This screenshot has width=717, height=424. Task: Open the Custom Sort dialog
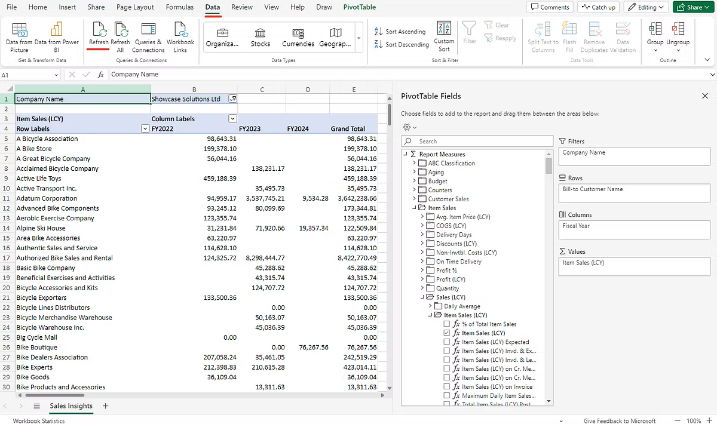[444, 36]
